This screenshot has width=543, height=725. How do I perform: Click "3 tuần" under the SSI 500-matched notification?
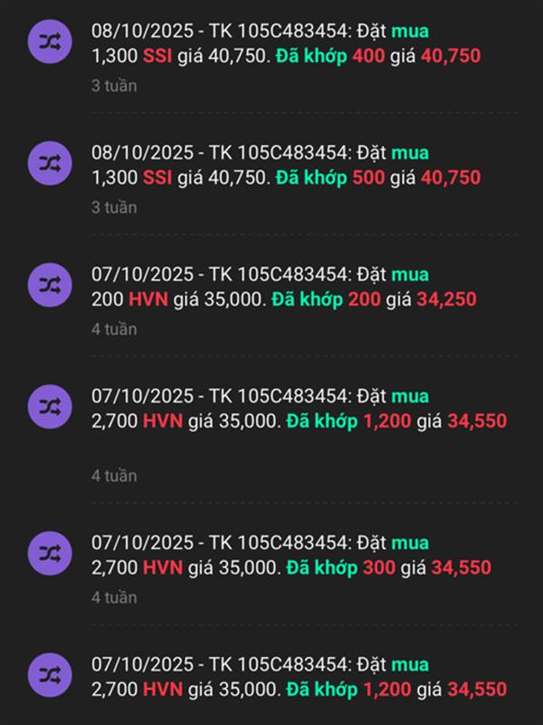click(x=114, y=208)
